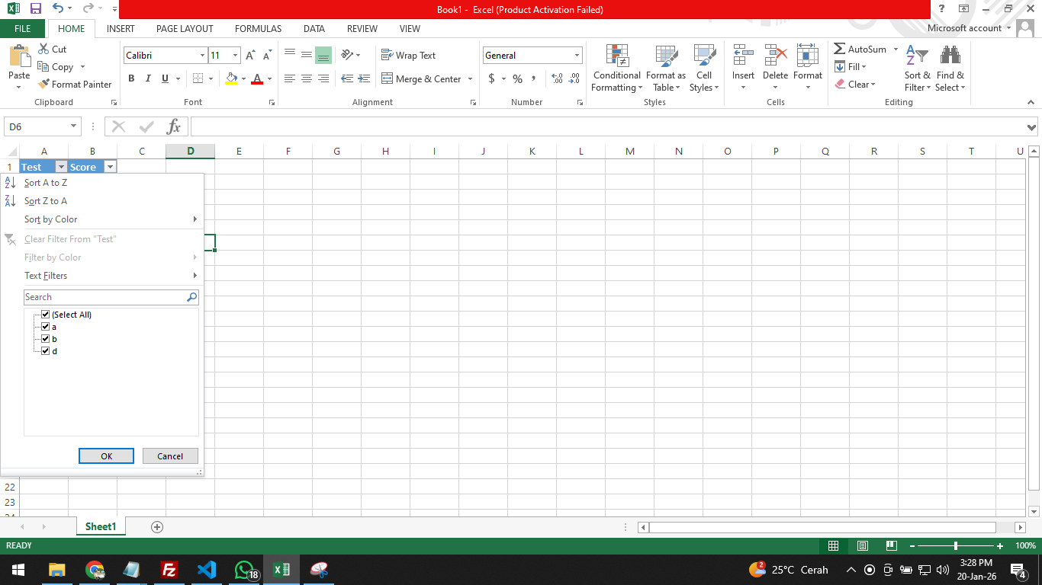Expand the font size dropdown

click(x=235, y=56)
